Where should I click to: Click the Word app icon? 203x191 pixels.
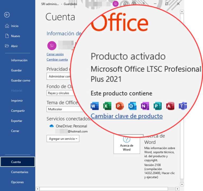95,106
